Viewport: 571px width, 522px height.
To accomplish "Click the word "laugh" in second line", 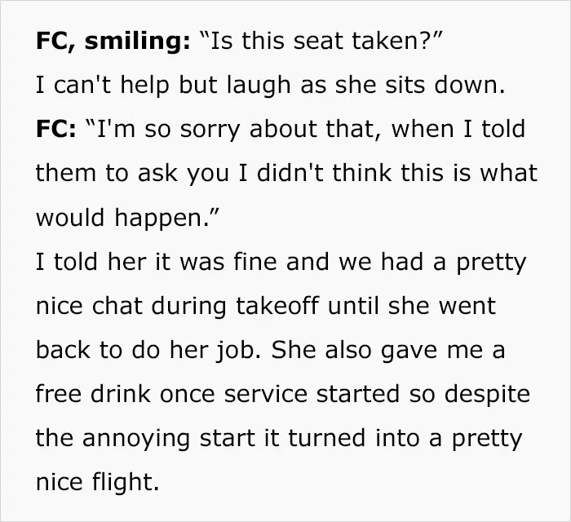I will 259,86.
